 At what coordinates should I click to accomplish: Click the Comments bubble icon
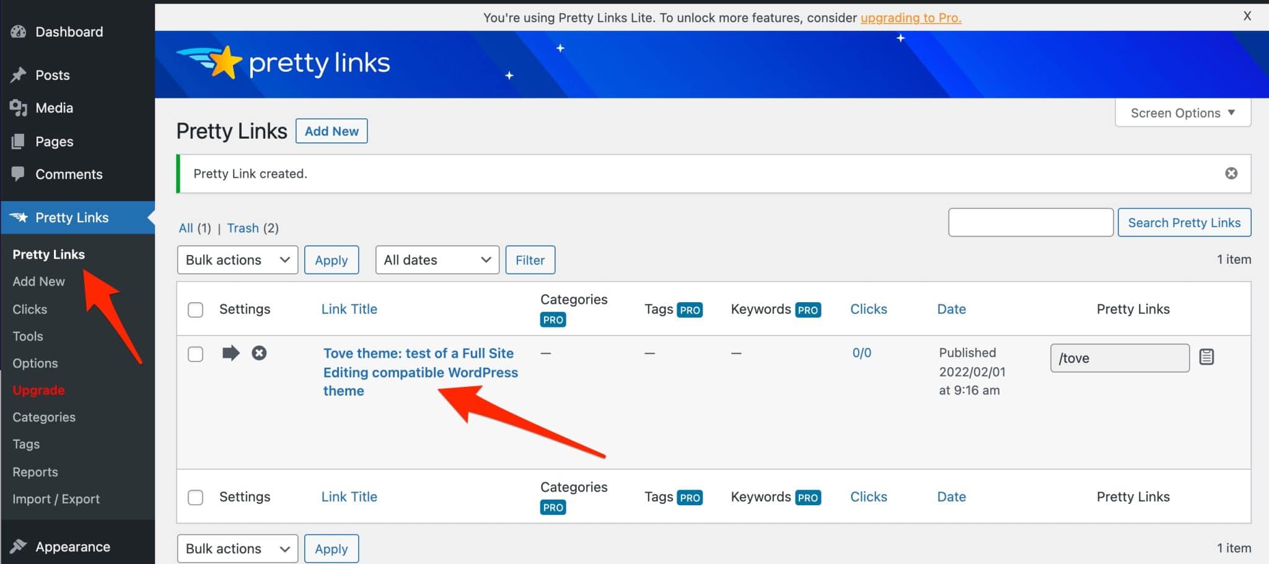[x=19, y=174]
